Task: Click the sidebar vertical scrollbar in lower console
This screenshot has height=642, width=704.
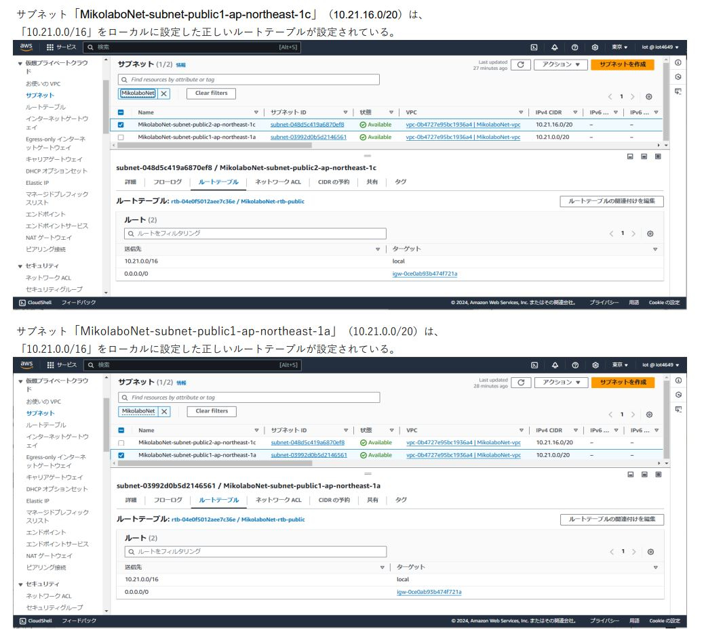Action: tap(106, 425)
